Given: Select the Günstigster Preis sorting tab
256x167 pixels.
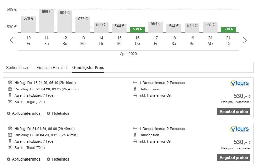Looking at the screenshot, I should (x=88, y=68).
